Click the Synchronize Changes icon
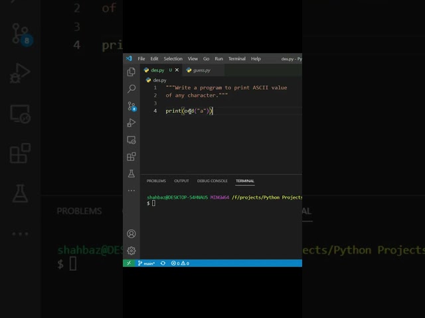The height and width of the screenshot is (318, 425). point(163,263)
